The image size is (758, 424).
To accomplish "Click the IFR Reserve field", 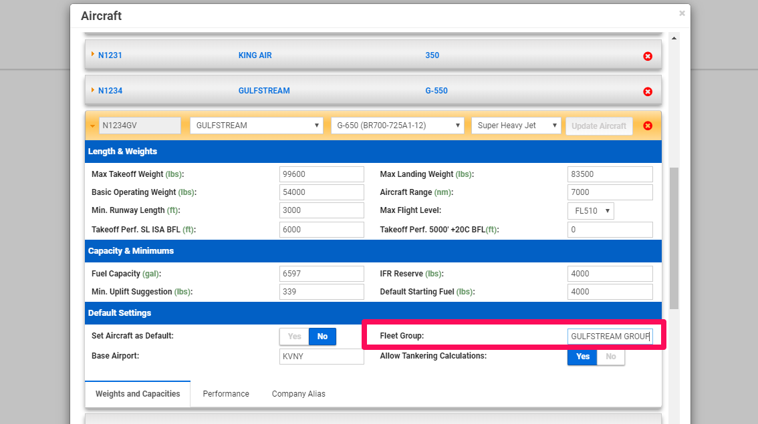I will (610, 274).
